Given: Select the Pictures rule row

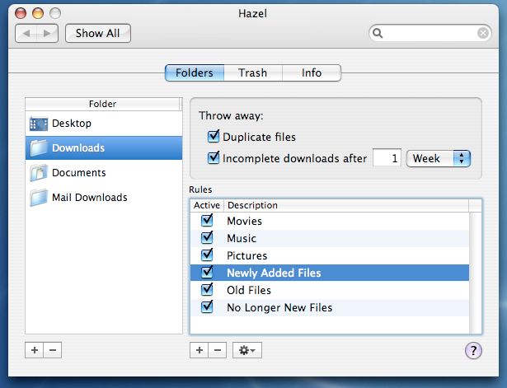Looking at the screenshot, I should tap(330, 255).
